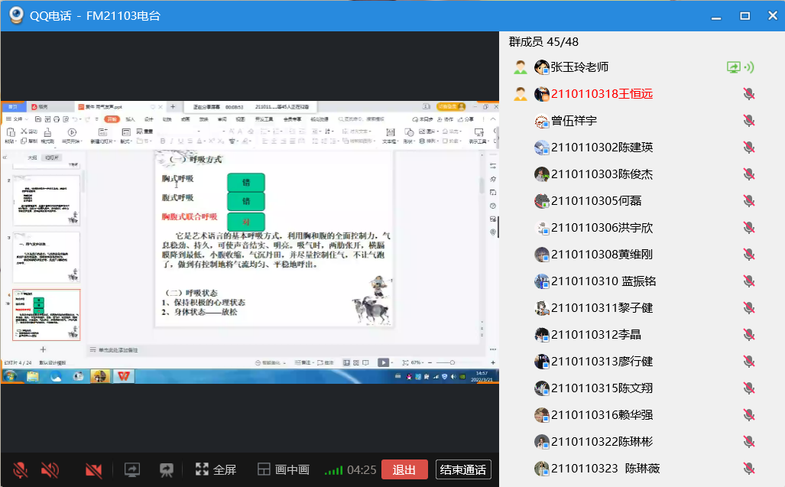The width and height of the screenshot is (785, 487).
Task: Click the sound wave icon beside 张玉玲老师
Action: pyautogui.click(x=749, y=67)
